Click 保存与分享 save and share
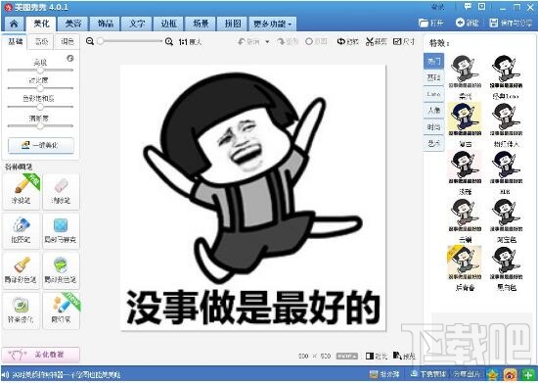Viewport: 538px width, 383px height. [511, 23]
